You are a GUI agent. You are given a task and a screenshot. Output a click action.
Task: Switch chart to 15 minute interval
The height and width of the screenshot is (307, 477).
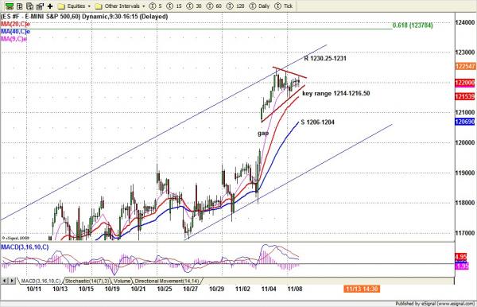(174, 6)
